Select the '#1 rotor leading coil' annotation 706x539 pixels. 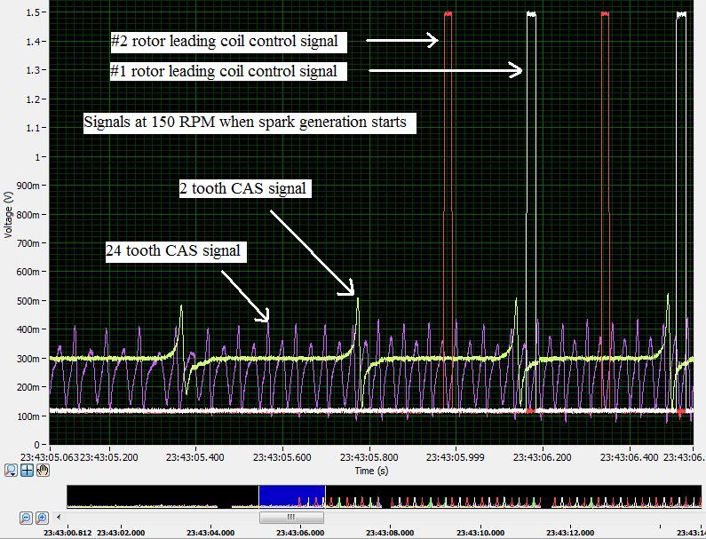coord(224,71)
